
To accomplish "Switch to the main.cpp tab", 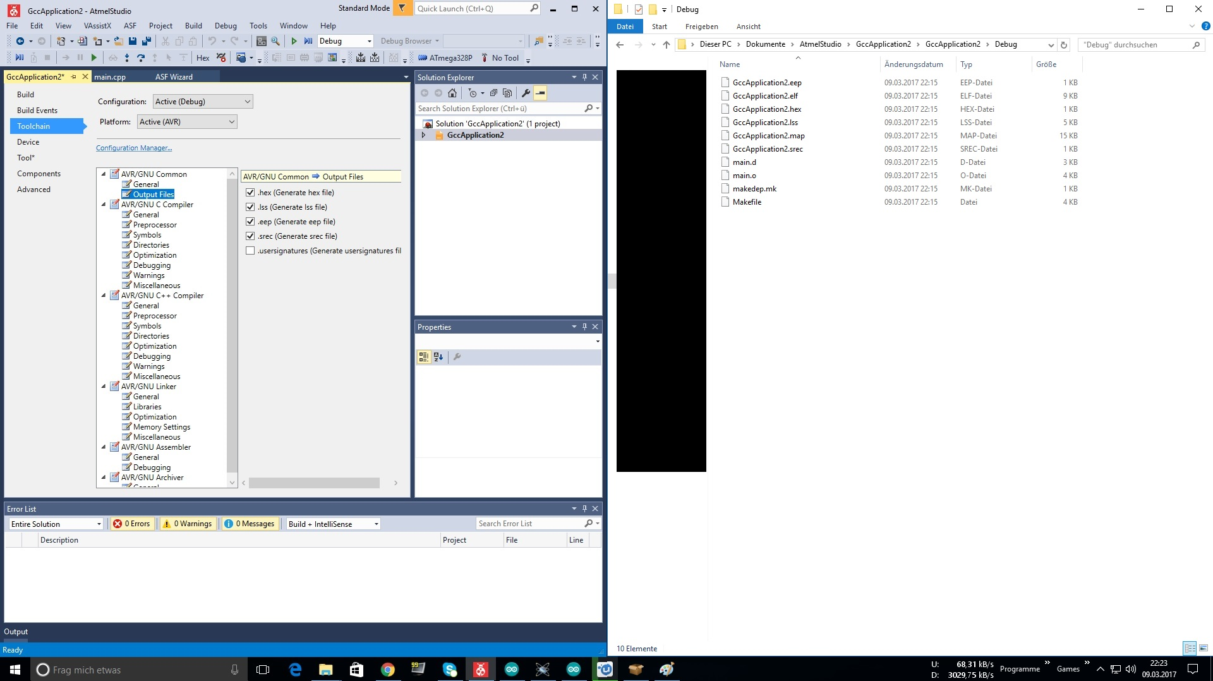I will (110, 77).
